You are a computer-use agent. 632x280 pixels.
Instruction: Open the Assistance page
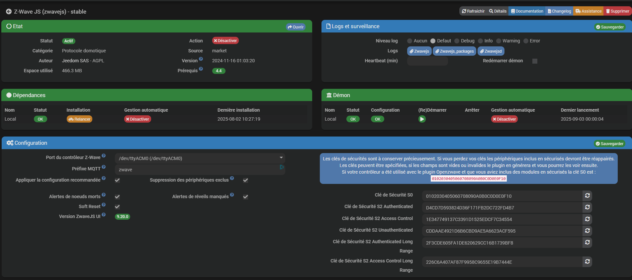click(588, 11)
